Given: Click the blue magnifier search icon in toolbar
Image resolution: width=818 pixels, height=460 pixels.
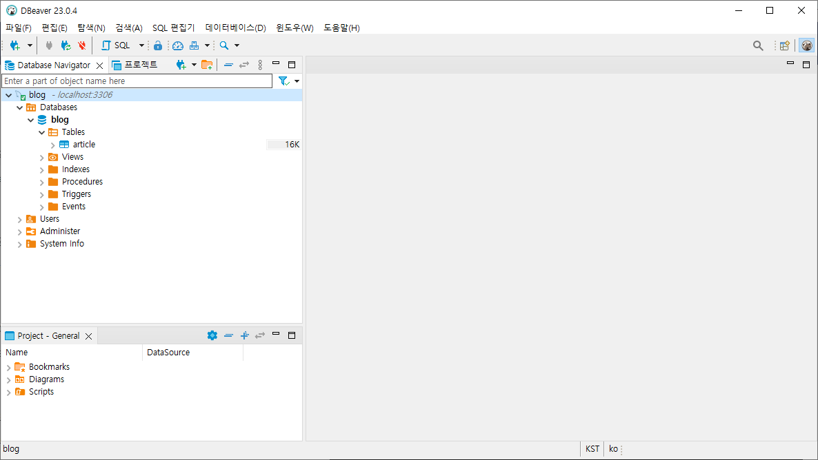Looking at the screenshot, I should [223, 46].
